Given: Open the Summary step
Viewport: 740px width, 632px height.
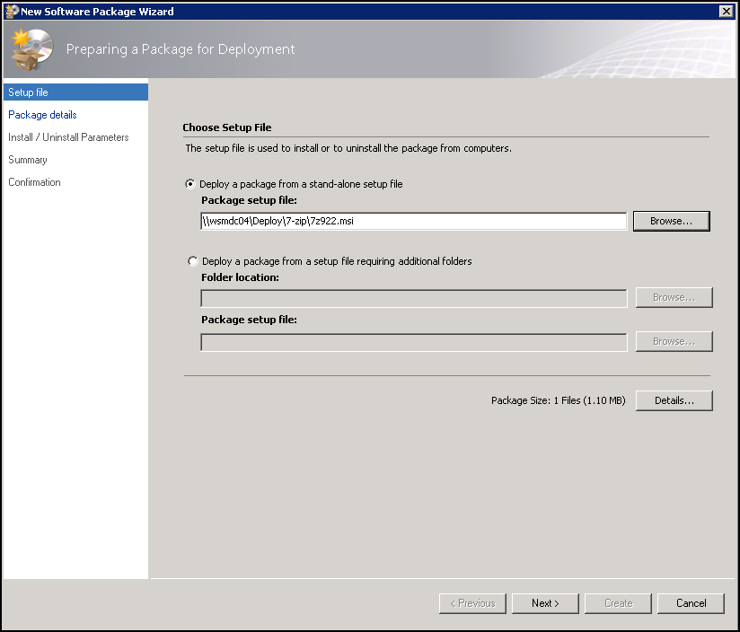Looking at the screenshot, I should coord(27,159).
